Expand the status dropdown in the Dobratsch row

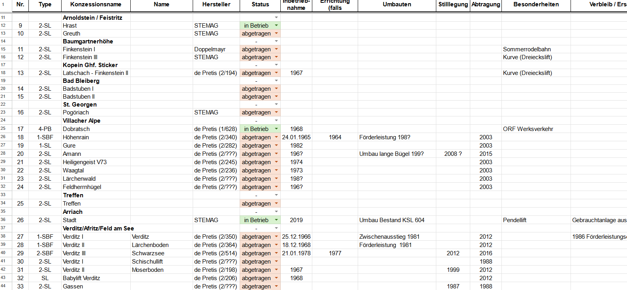tap(276, 129)
